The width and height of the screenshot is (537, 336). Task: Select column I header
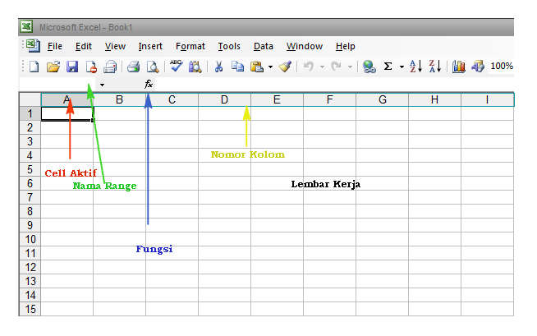click(x=487, y=99)
